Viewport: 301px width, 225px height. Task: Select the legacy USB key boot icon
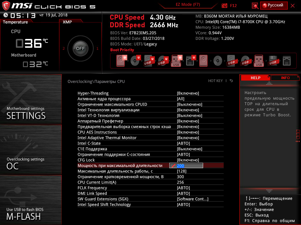pyautogui.click(x=259, y=61)
